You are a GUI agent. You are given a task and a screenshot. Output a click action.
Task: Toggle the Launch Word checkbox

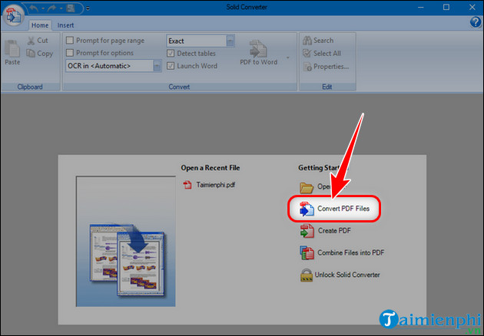pos(171,66)
